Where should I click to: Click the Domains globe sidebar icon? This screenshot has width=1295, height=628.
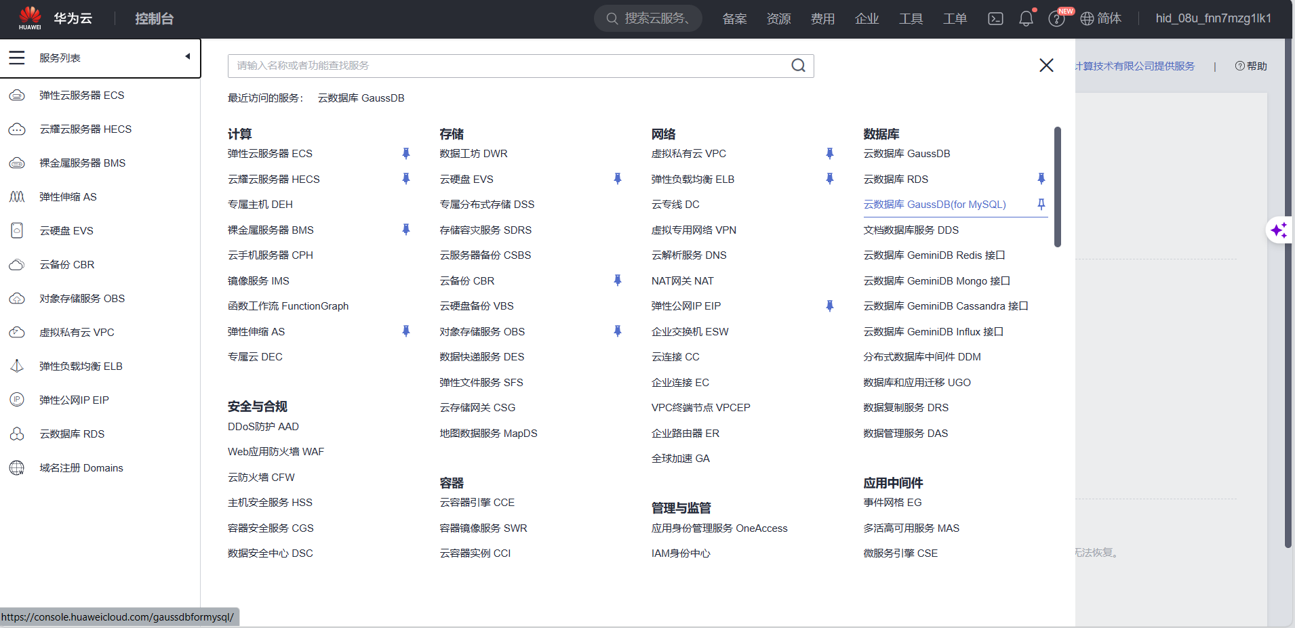(17, 468)
